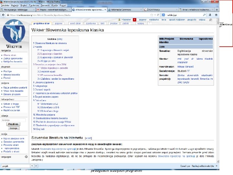Switch to the Wikimedia Commons tab

[x=125, y=10]
